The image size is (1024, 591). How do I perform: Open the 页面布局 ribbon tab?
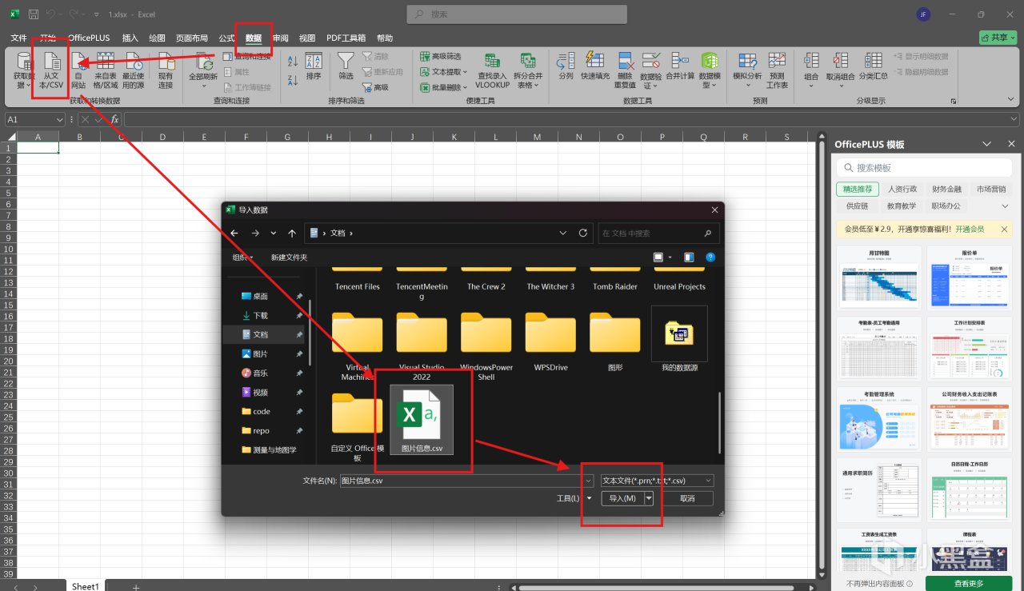[x=192, y=38]
